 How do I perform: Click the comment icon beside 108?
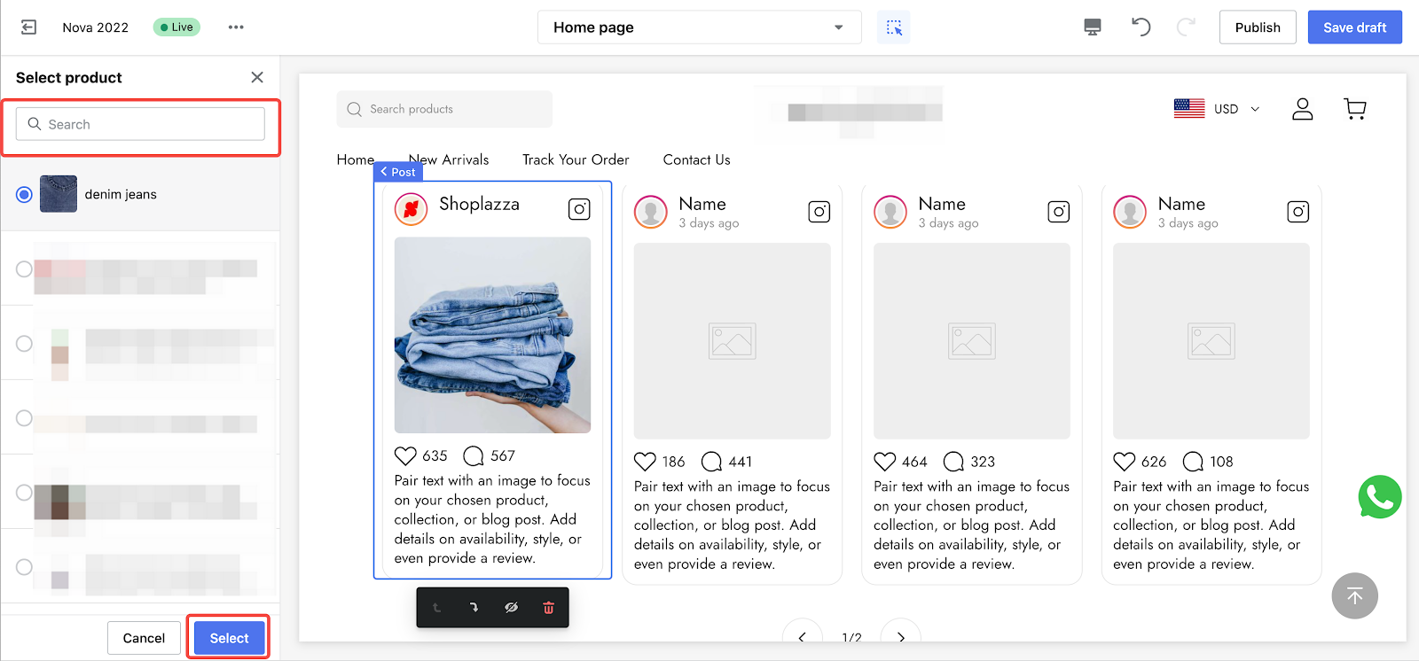[1193, 462]
